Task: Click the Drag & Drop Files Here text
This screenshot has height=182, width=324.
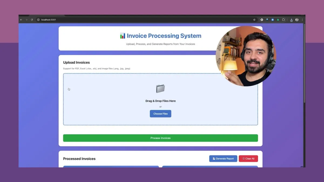Action: (x=160, y=101)
